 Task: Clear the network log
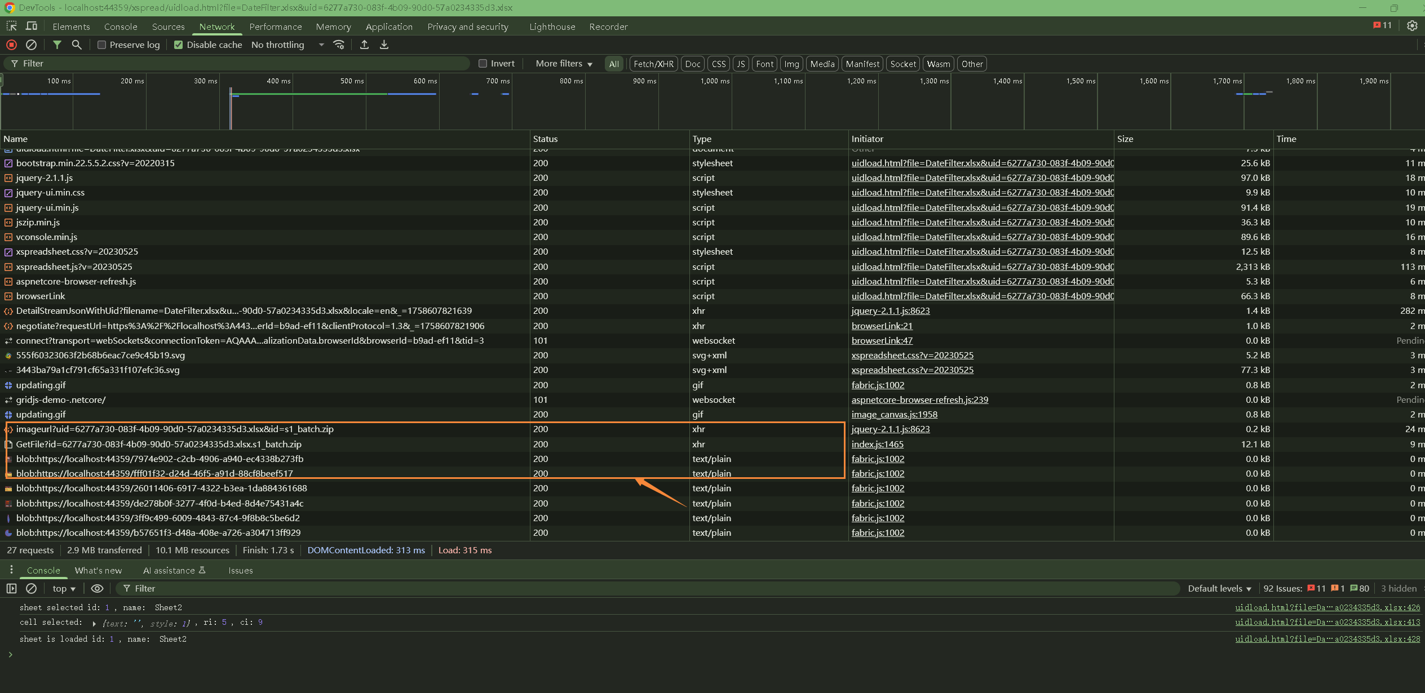click(x=32, y=45)
